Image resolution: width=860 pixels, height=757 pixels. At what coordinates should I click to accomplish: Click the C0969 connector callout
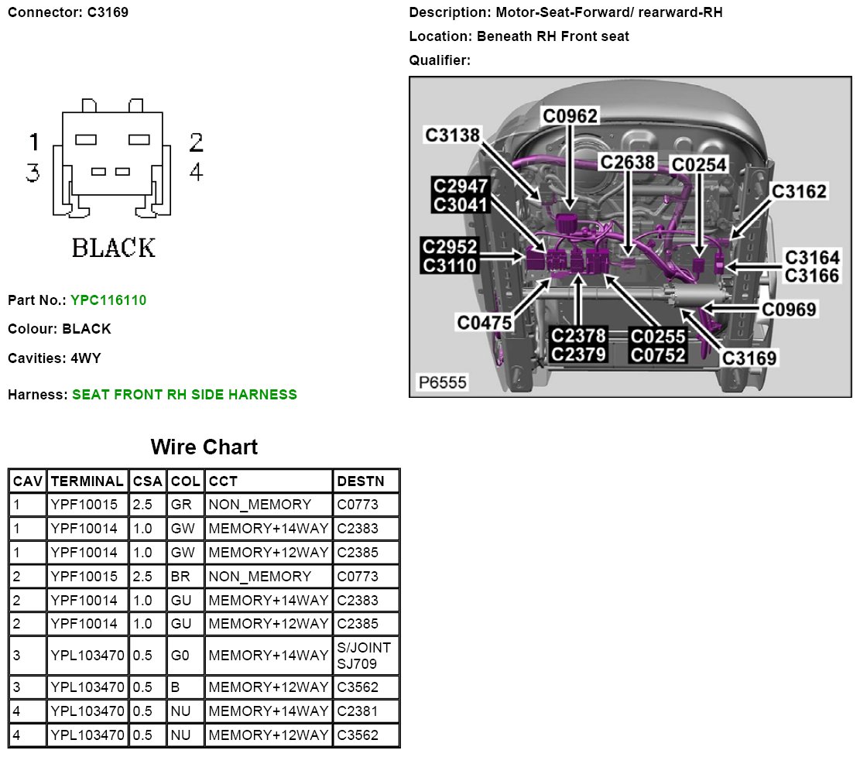click(789, 310)
